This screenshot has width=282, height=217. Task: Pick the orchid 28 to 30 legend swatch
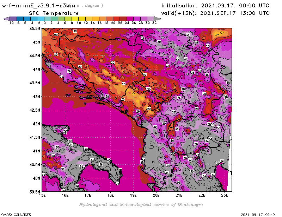click(144, 19)
